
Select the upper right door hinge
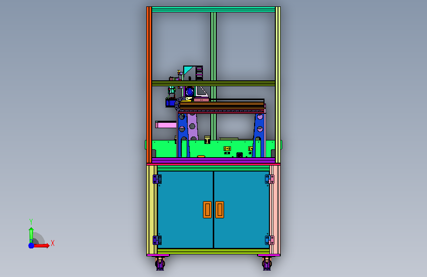[x=269, y=179]
